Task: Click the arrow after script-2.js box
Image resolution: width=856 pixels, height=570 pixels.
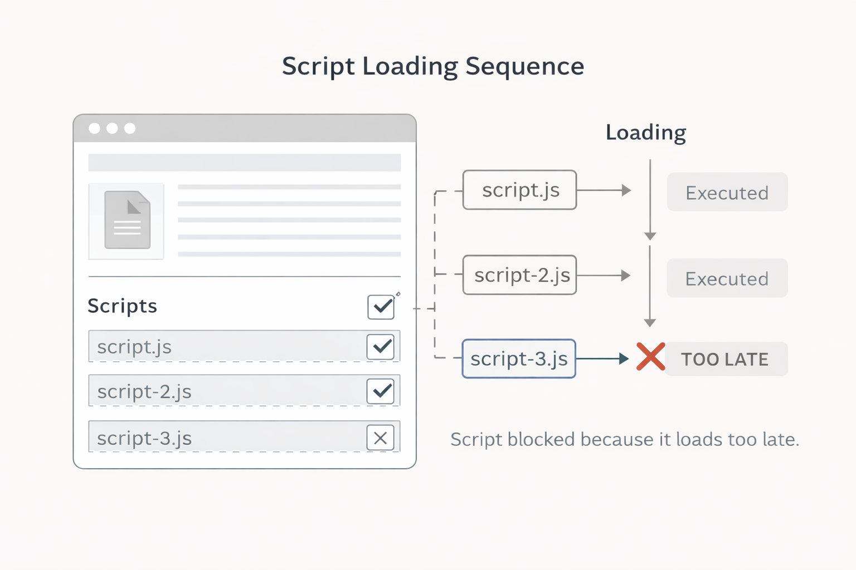Action: pyautogui.click(x=604, y=276)
